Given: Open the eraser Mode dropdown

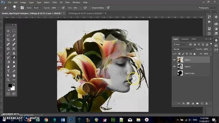Looking at the screenshot, I should 38,8.
